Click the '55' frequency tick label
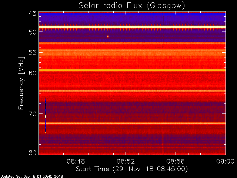The width and height of the screenshot is (237, 178). point(33,53)
